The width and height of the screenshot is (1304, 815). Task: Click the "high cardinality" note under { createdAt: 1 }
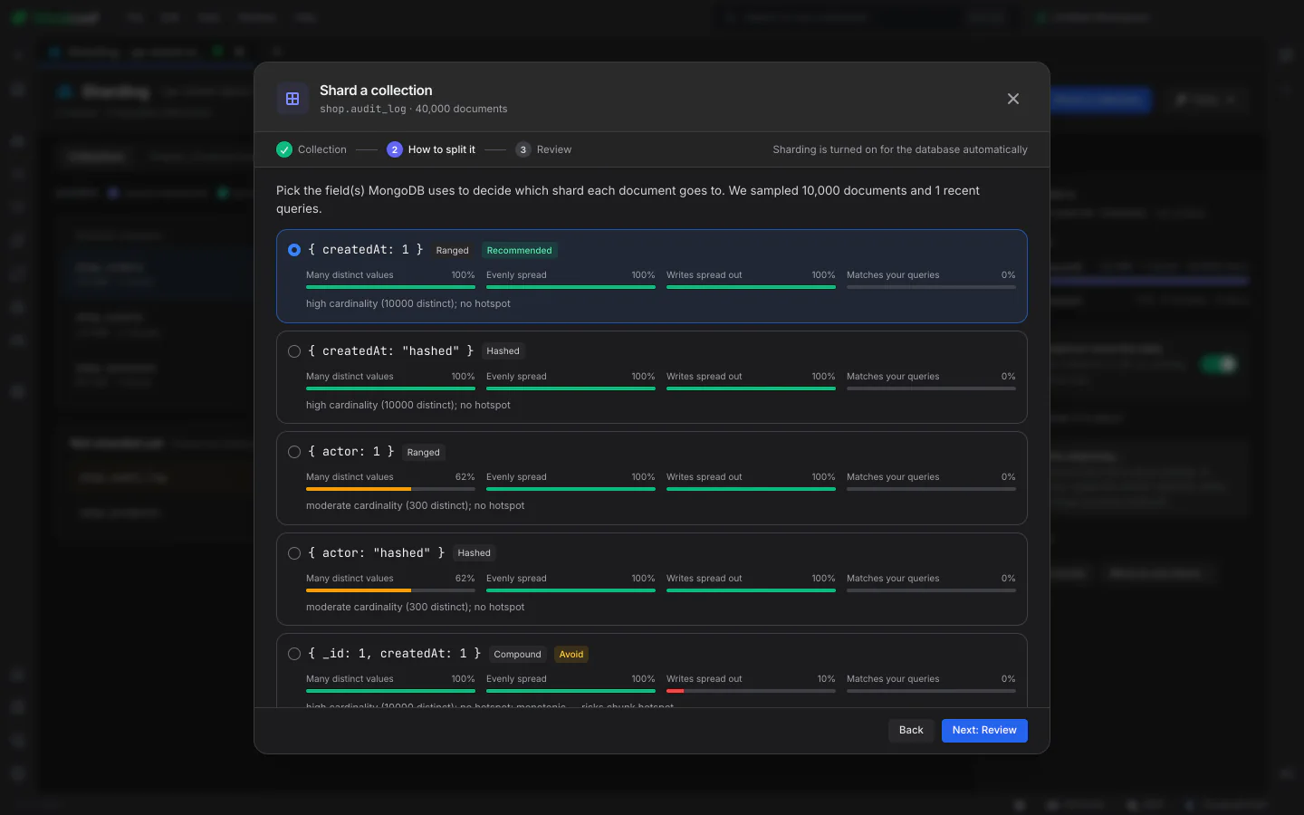[x=408, y=303]
